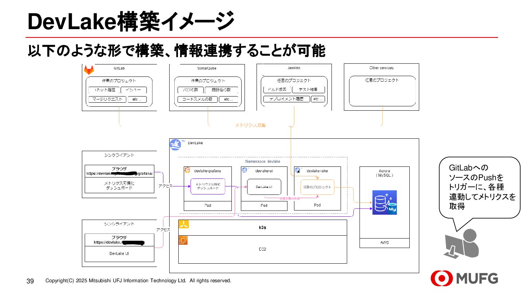Screen dimensions: 524x295
Task: Click the Pod label under devlake-ui
Action: pos(264,206)
